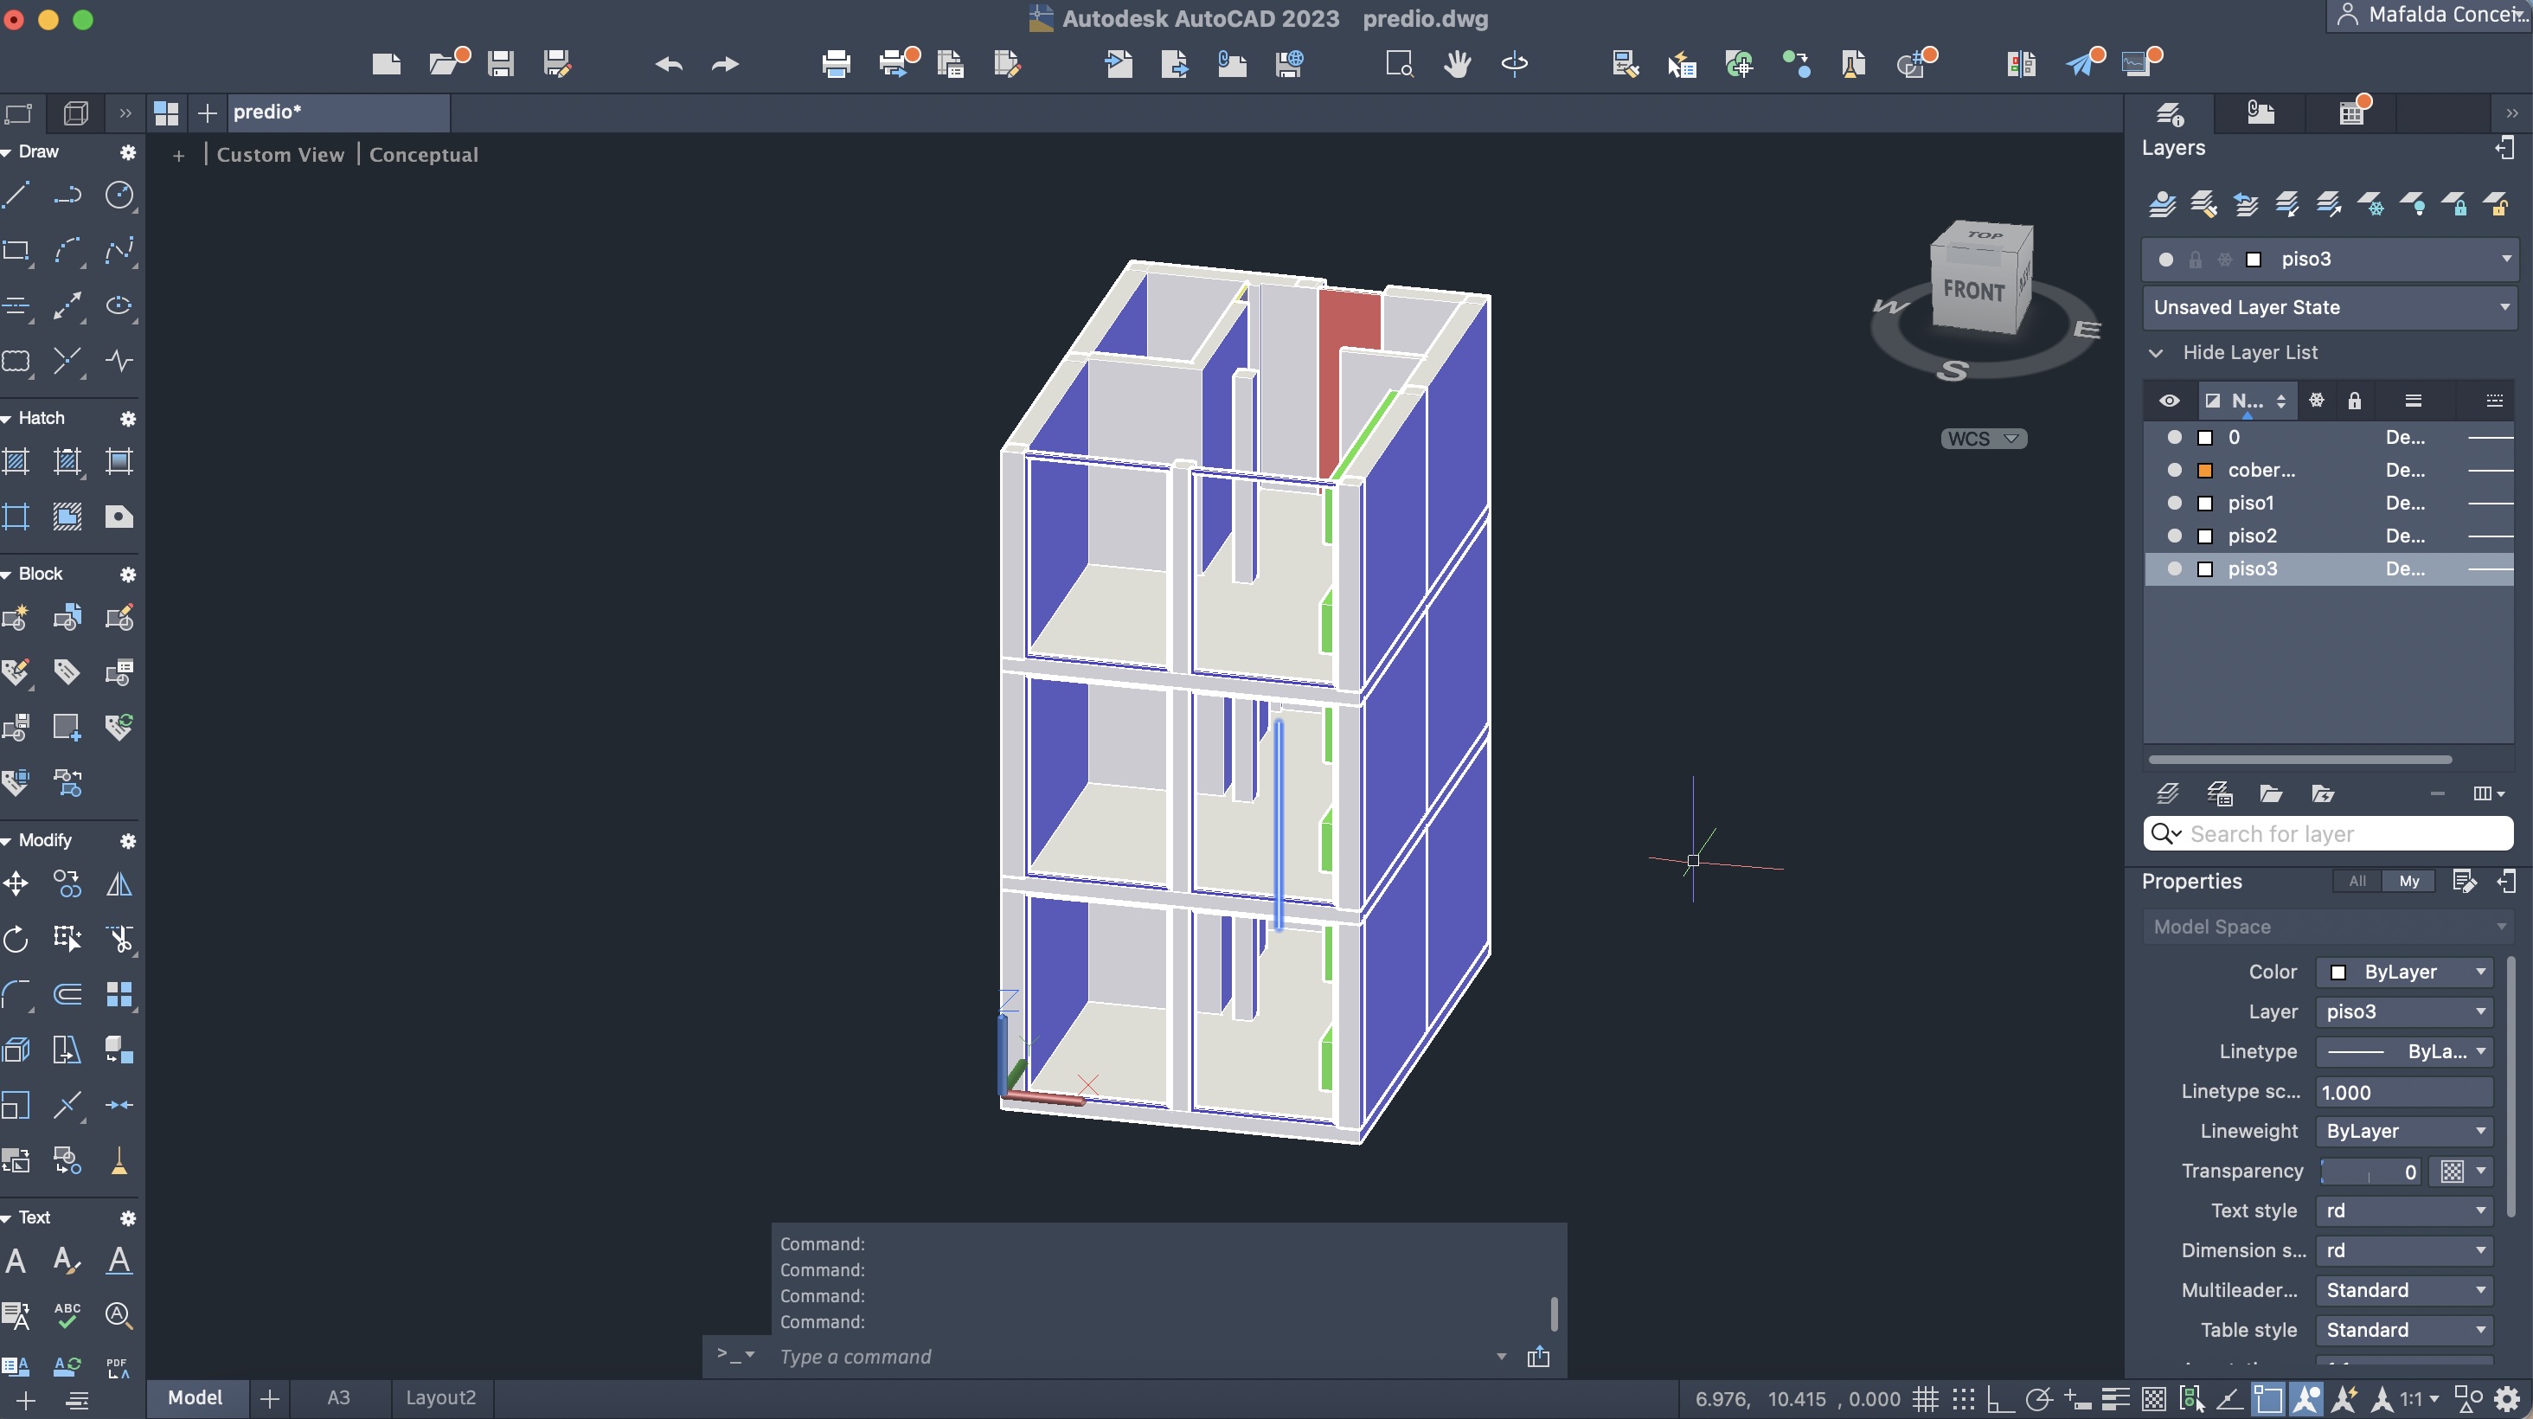The height and width of the screenshot is (1419, 2533).
Task: Toggle visibility of cobertura layer
Action: click(2174, 470)
